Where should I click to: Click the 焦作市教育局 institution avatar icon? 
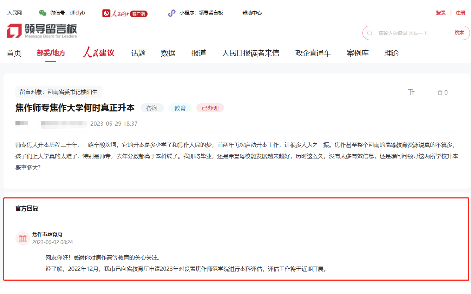23,238
